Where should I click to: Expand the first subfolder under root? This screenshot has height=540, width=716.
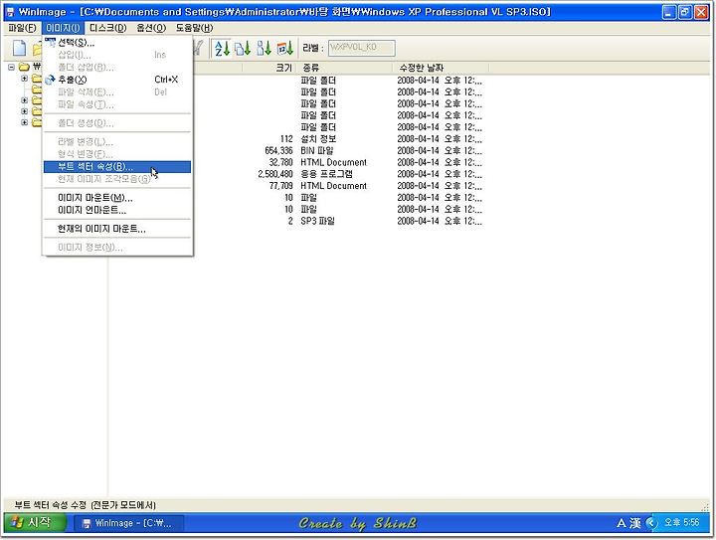25,79
